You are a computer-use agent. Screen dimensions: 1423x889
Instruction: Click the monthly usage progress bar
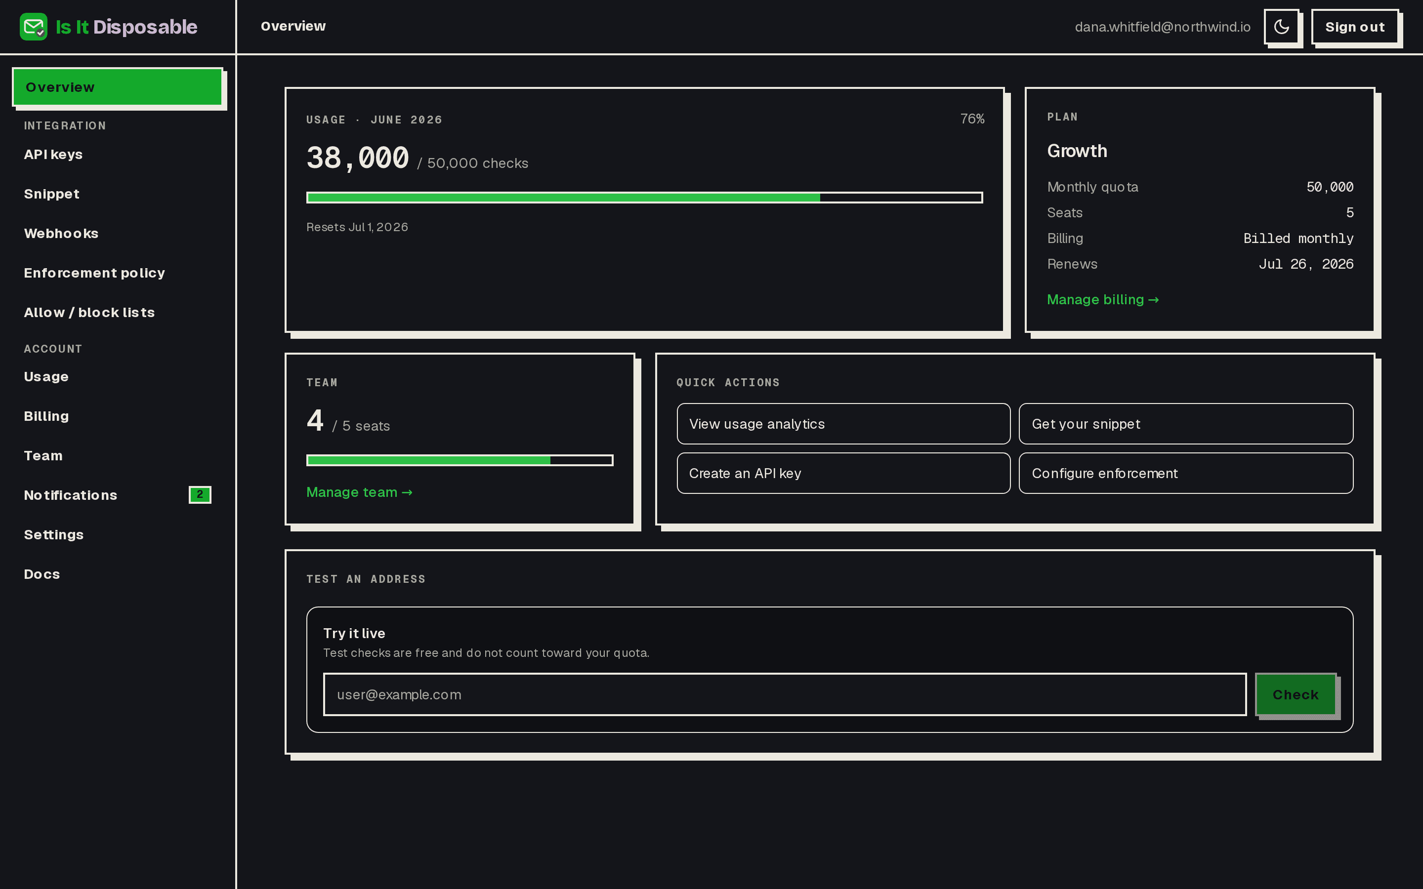644,198
